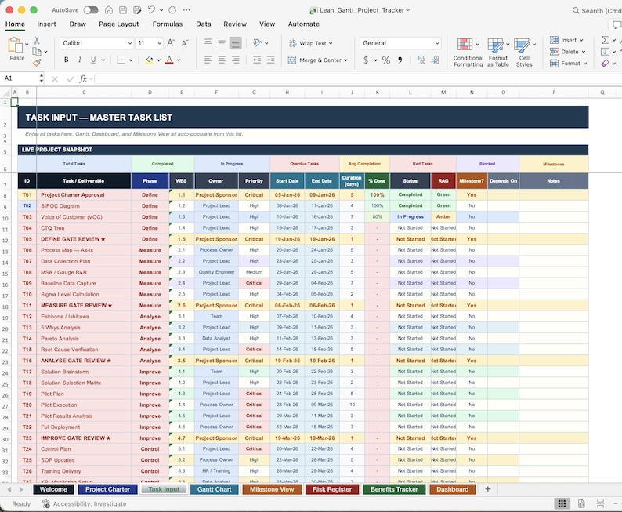The image size is (622, 512).
Task: Open the Page Layout ribbon tab
Action: tap(118, 24)
